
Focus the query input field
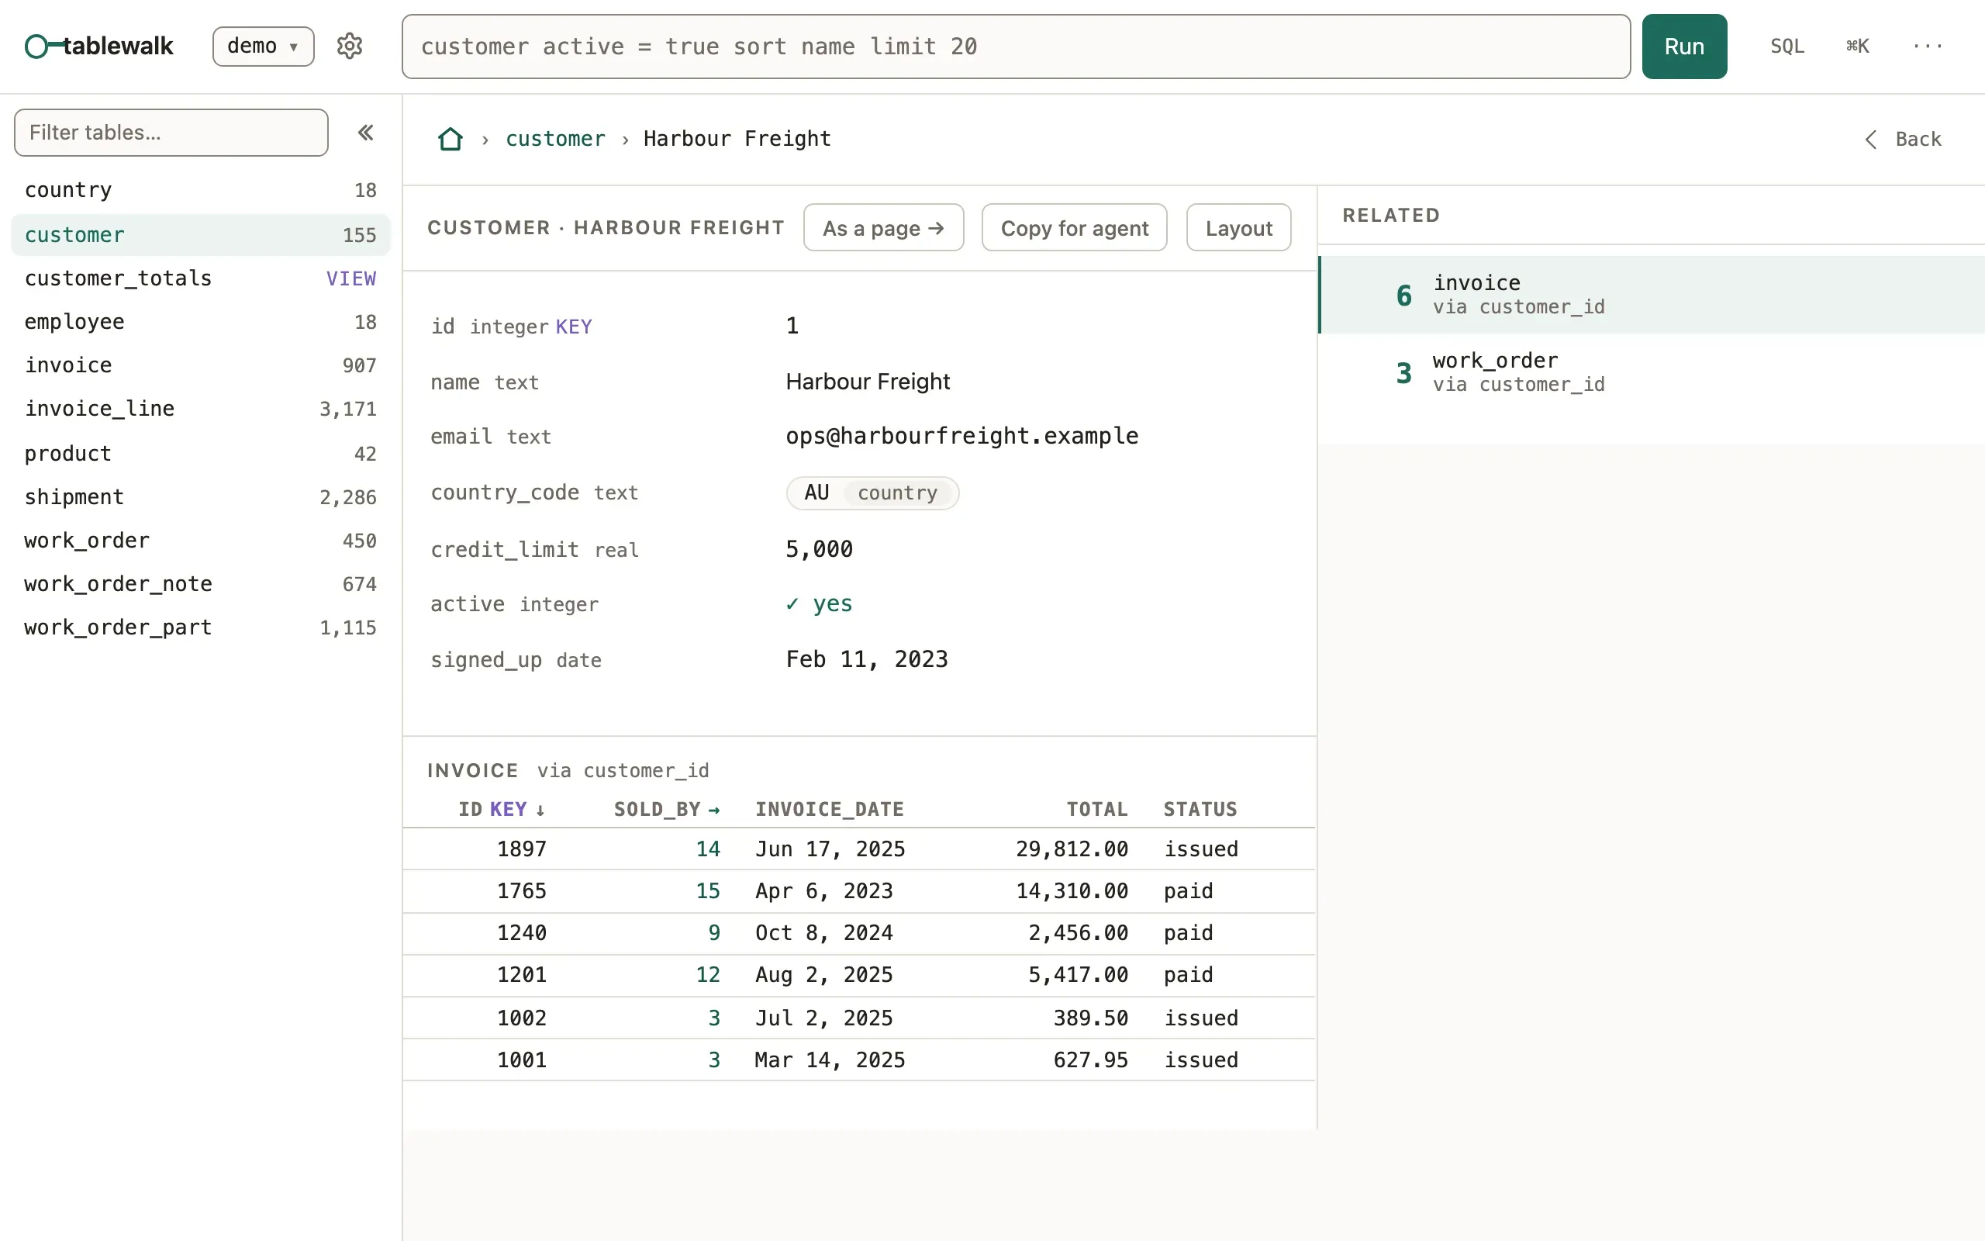click(x=1016, y=47)
